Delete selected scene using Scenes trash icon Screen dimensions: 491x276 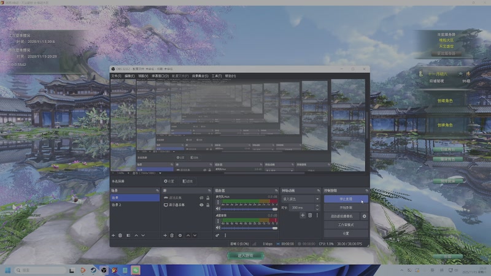point(120,236)
